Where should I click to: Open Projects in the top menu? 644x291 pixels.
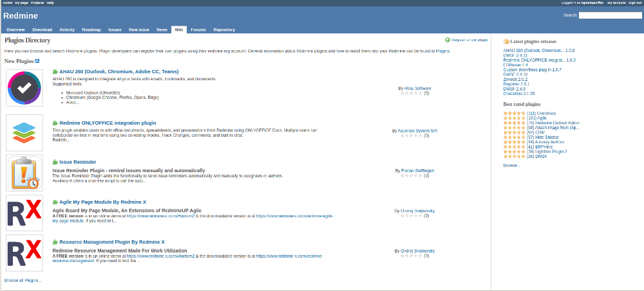[x=37, y=3]
